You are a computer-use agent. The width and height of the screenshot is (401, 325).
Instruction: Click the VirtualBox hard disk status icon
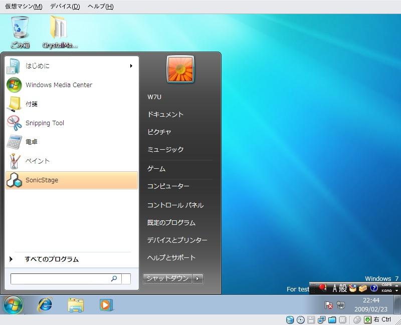290,319
